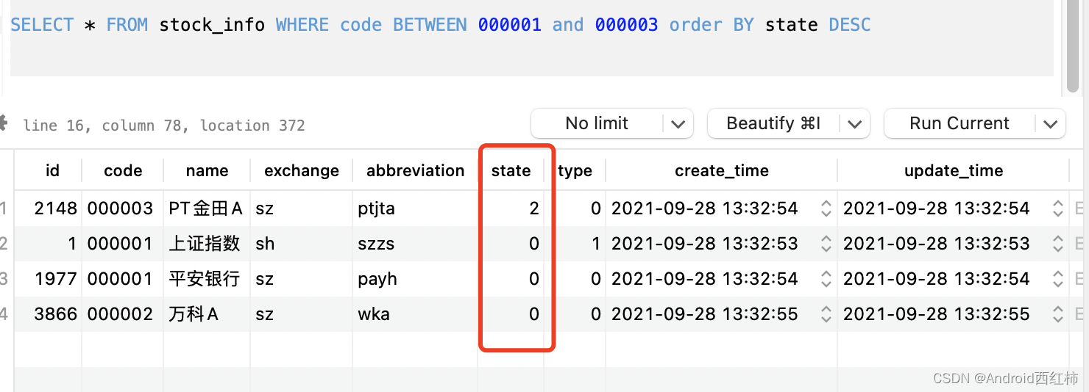The width and height of the screenshot is (1089, 392).
Task: Click the Beautify ⌘I button
Action: tap(773, 124)
